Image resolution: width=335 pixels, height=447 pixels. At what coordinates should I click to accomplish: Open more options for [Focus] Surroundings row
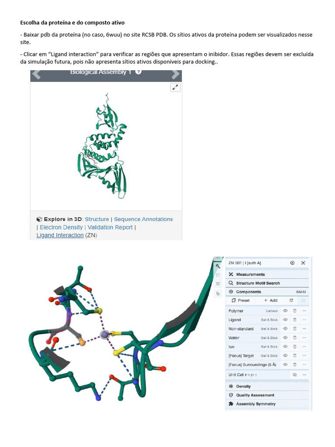(x=304, y=364)
